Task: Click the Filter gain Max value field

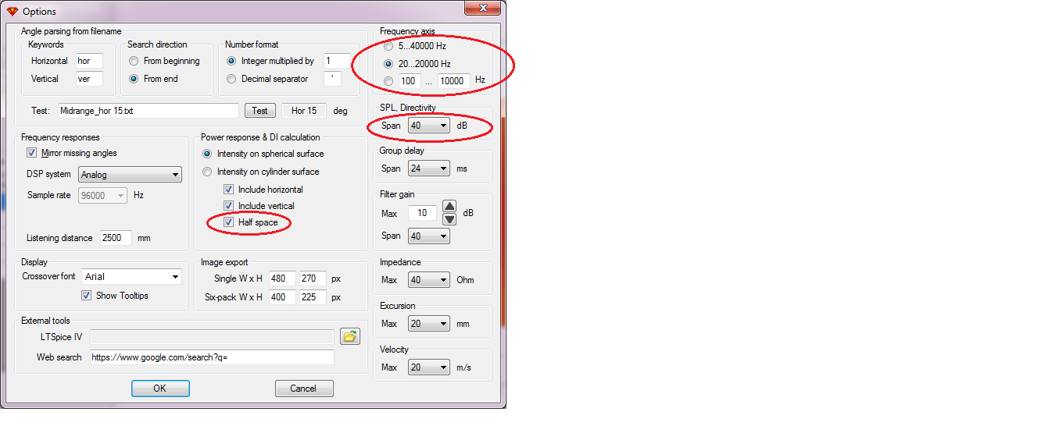Action: 422,213
